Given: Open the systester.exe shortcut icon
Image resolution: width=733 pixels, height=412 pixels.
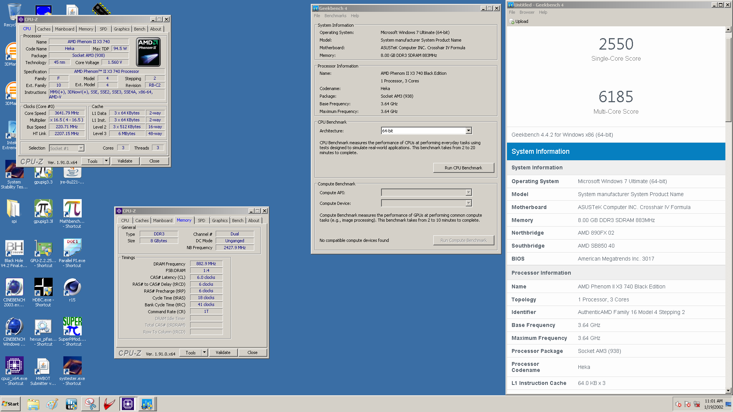Looking at the screenshot, I should tap(72, 371).
